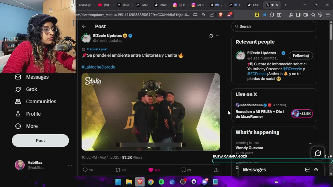This screenshot has width=333, height=187.
Task: Toggle the bookmark icon showing 69
Action: [183, 170]
